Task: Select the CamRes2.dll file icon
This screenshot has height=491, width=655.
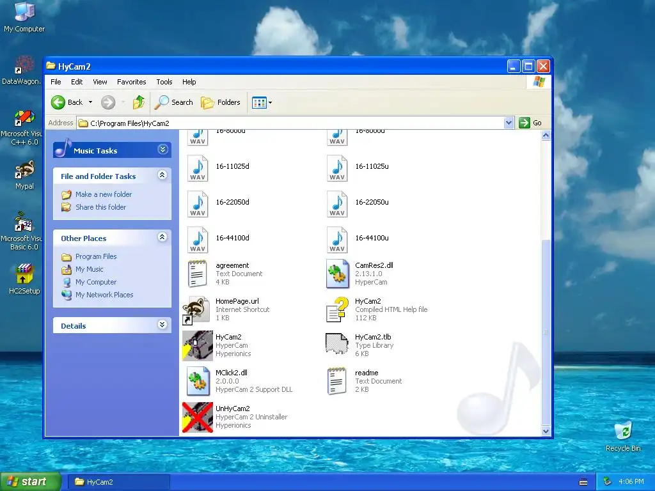Action: (337, 274)
